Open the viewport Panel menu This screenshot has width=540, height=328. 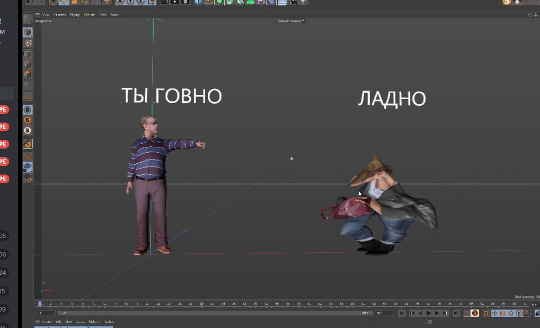[x=115, y=15]
